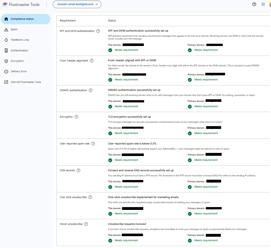
Task: Click the Feedback Loop sidebar icon
Action: pos(6,40)
